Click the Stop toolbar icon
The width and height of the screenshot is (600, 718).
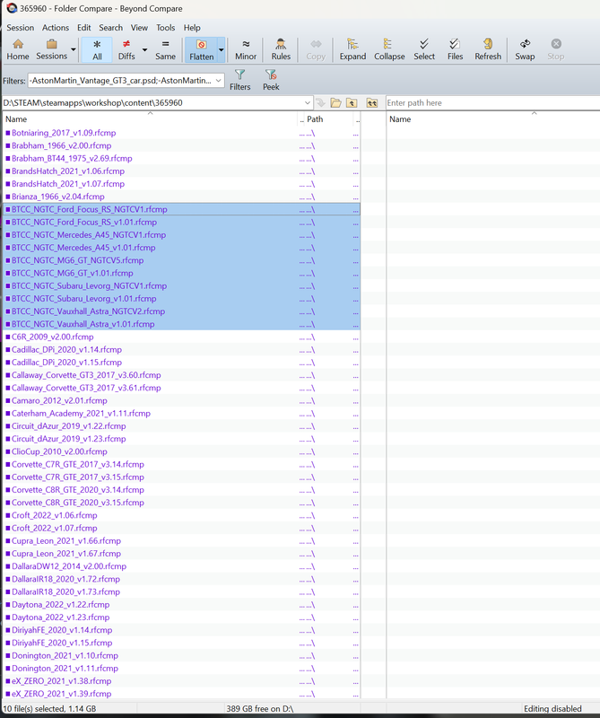pyautogui.click(x=556, y=49)
